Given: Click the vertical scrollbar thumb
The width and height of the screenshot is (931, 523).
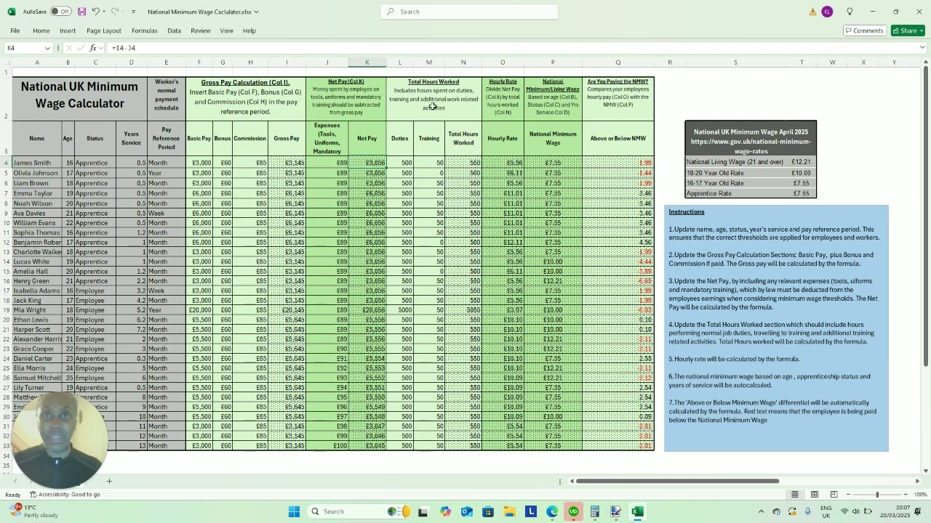Looking at the screenshot, I should click(x=926, y=216).
